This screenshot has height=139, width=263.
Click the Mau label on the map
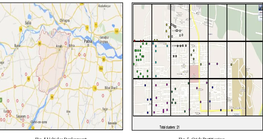68,111
